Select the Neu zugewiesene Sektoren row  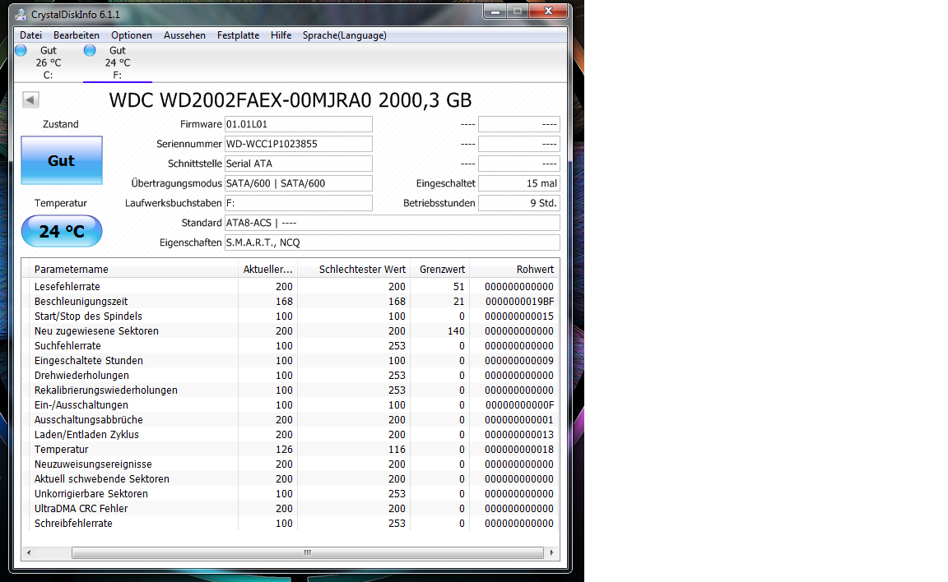pyautogui.click(x=290, y=330)
